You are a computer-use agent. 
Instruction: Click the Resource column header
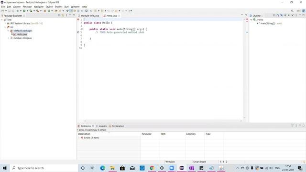(x=147, y=134)
